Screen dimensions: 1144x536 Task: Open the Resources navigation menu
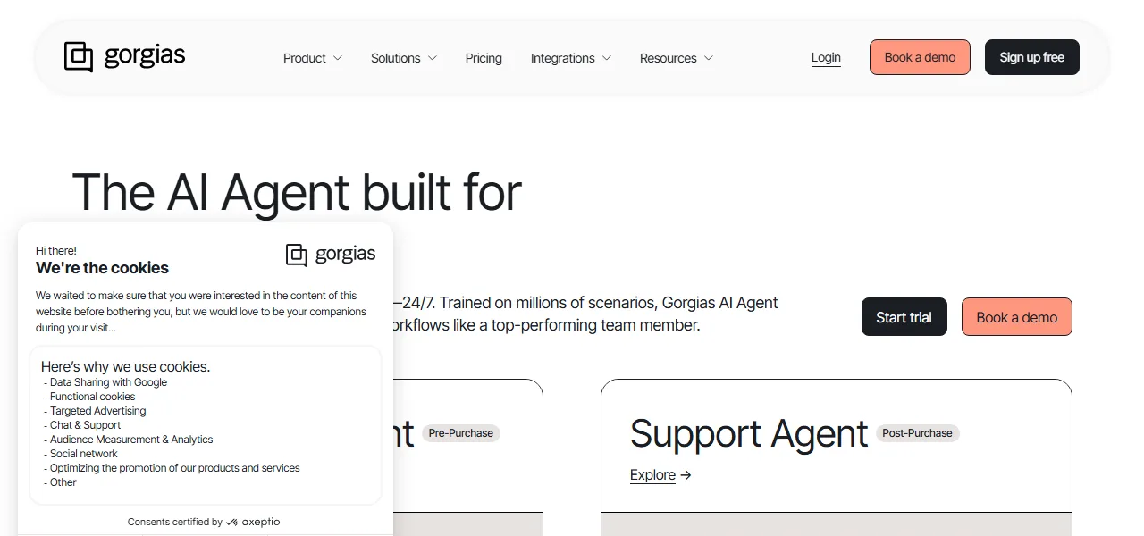[x=677, y=58]
